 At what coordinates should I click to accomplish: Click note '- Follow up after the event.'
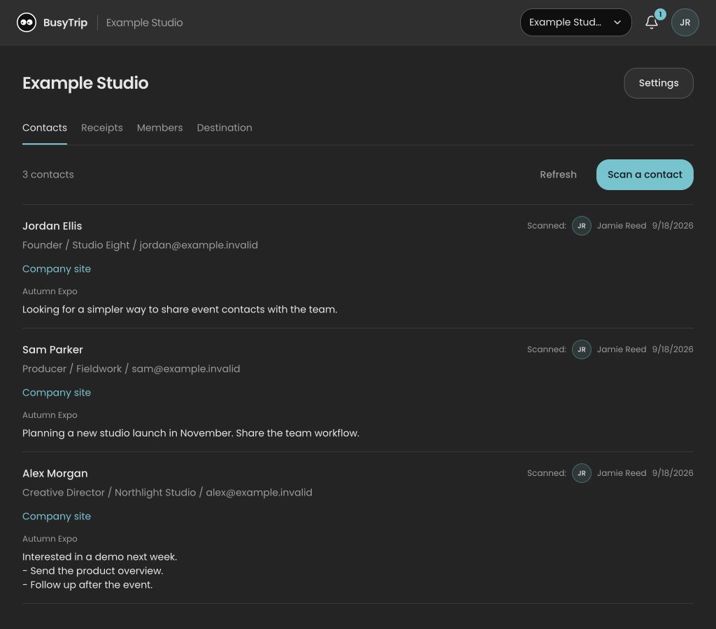(x=87, y=585)
